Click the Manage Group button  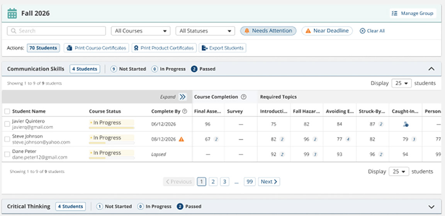tap(413, 13)
